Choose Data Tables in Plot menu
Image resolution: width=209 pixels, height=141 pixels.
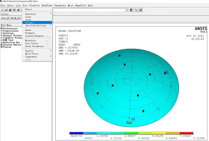(x=37, y=43)
